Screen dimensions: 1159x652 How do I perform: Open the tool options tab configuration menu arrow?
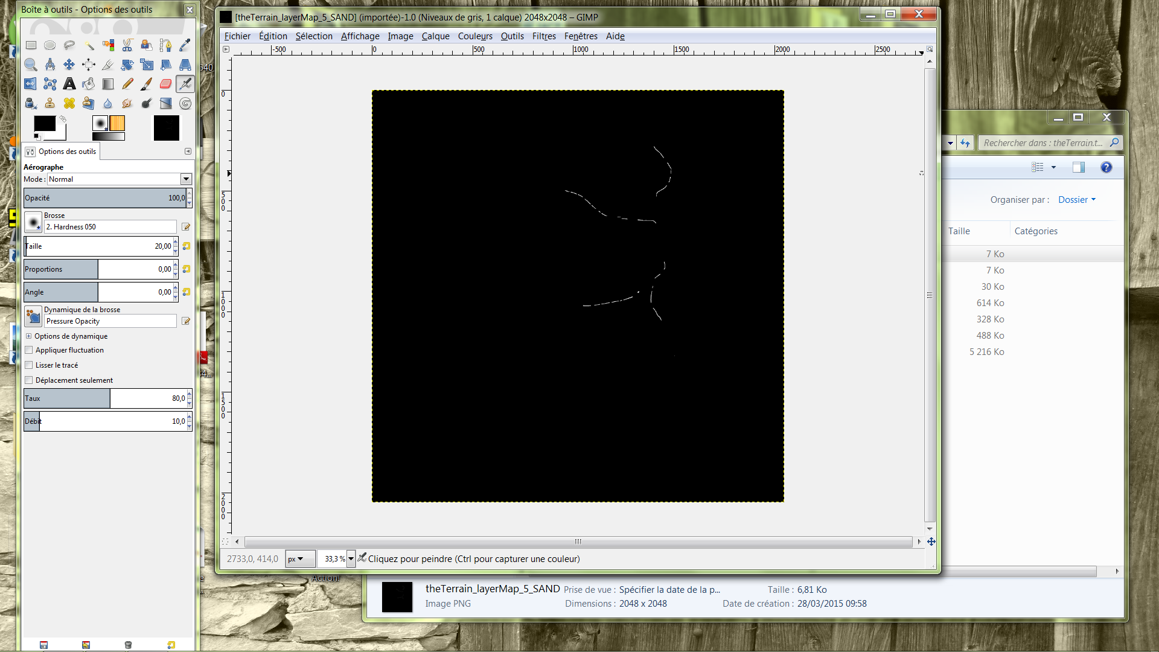point(188,152)
